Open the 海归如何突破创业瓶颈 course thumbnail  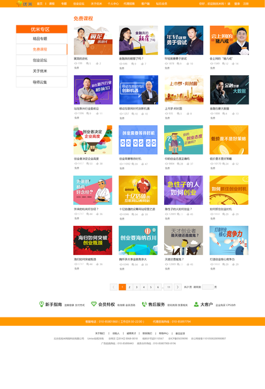point(93,240)
